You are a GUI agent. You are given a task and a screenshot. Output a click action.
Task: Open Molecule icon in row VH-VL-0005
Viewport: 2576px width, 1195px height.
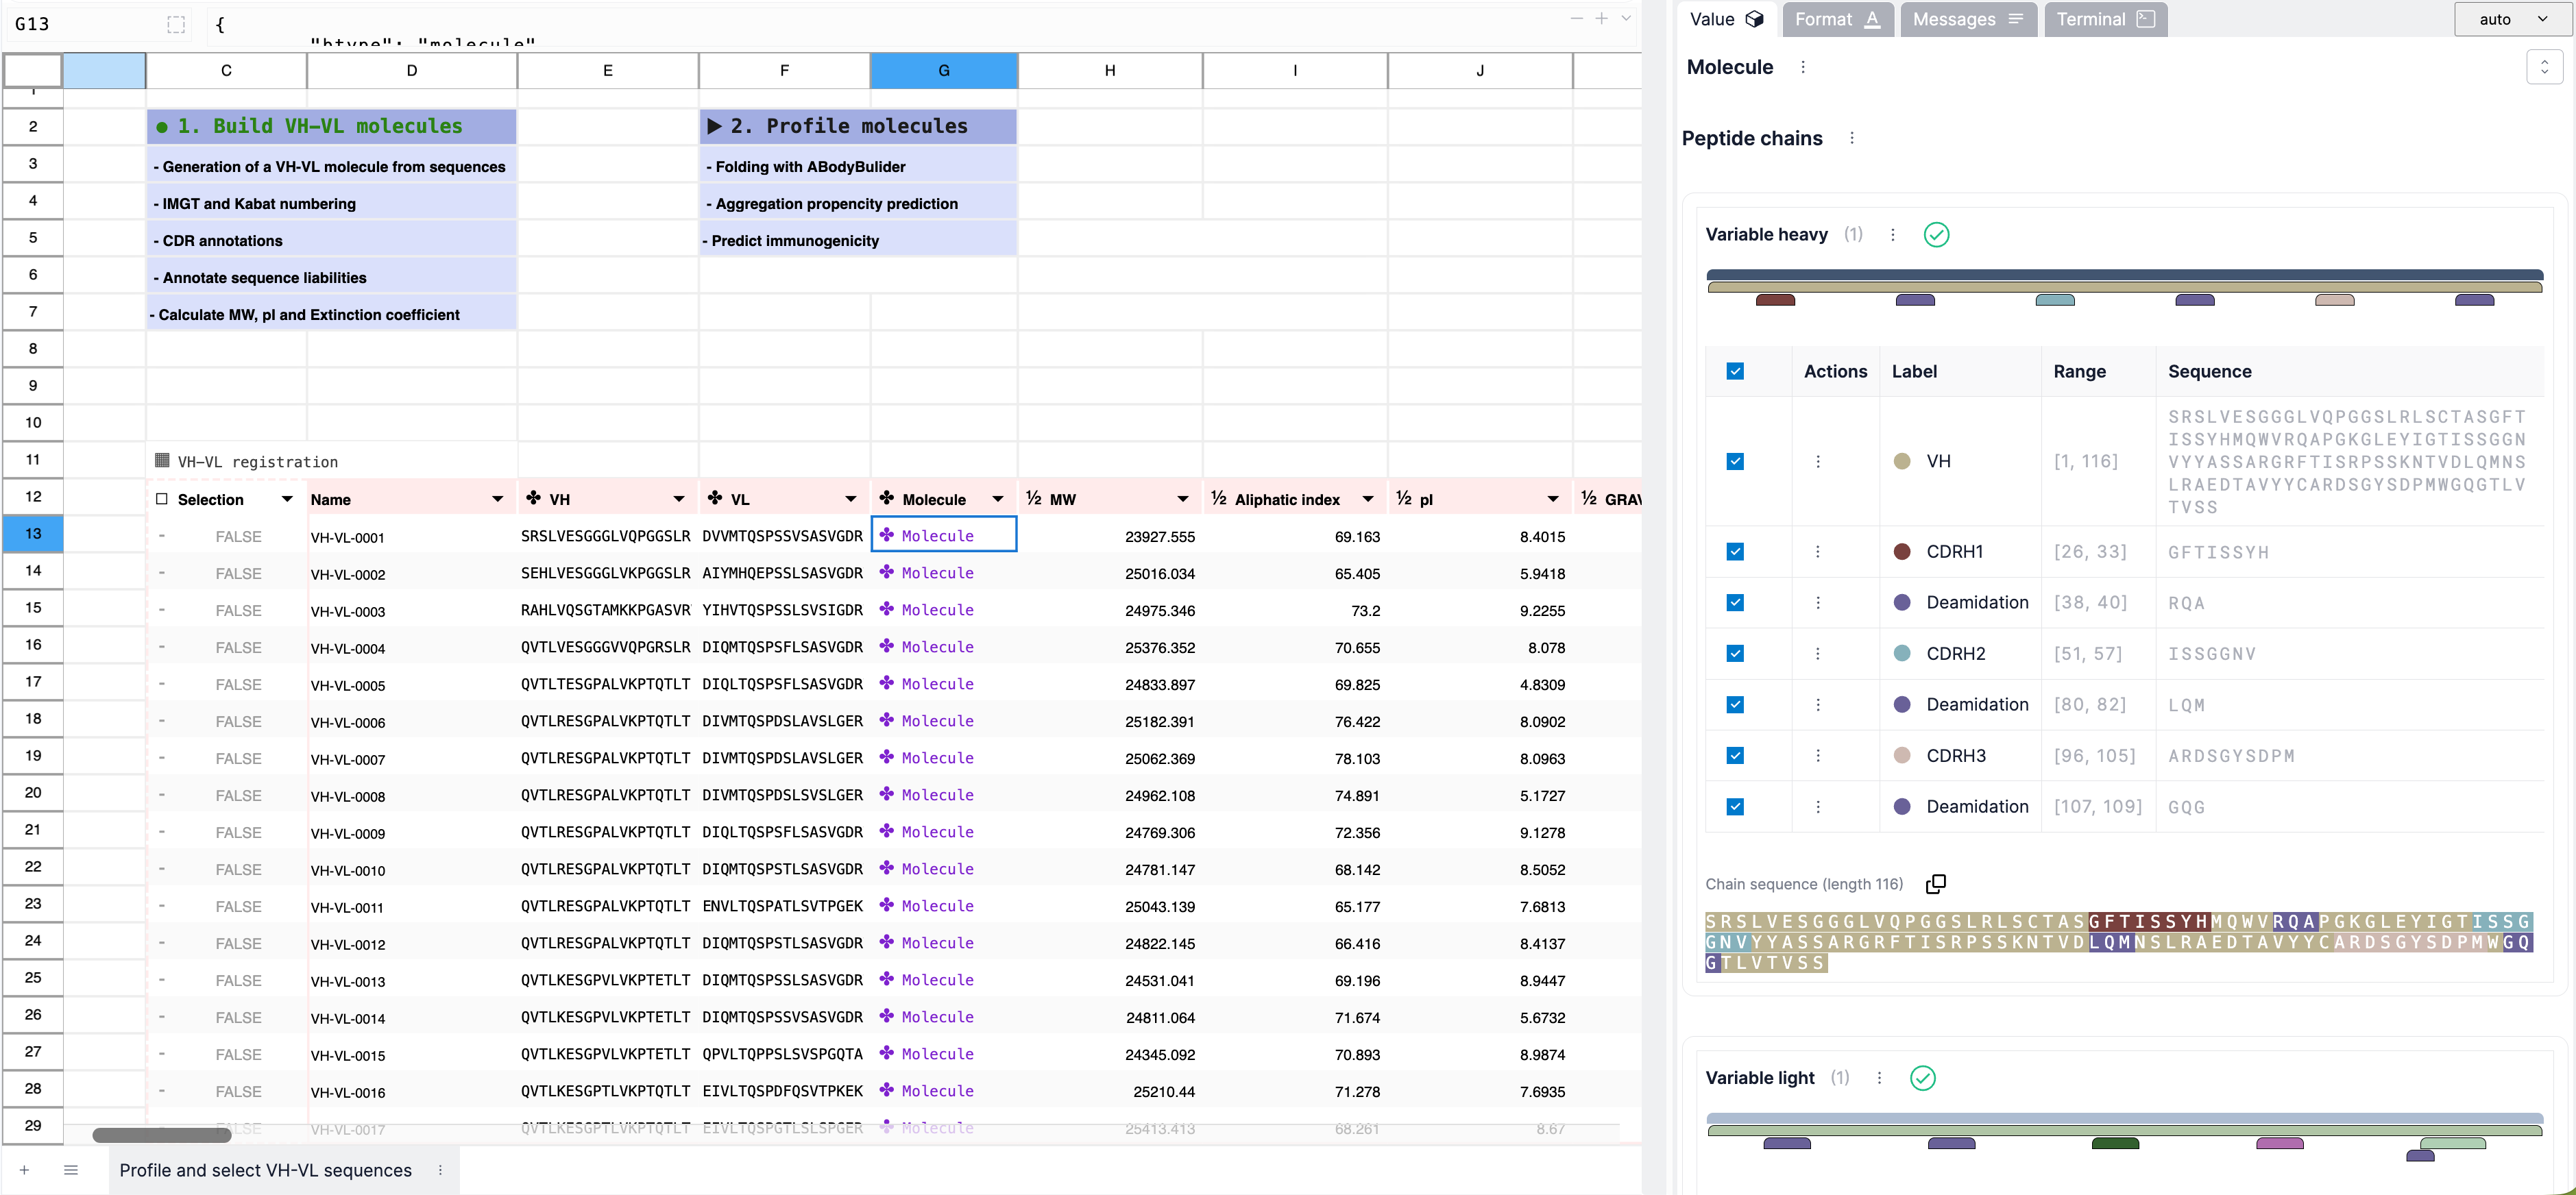(x=886, y=683)
